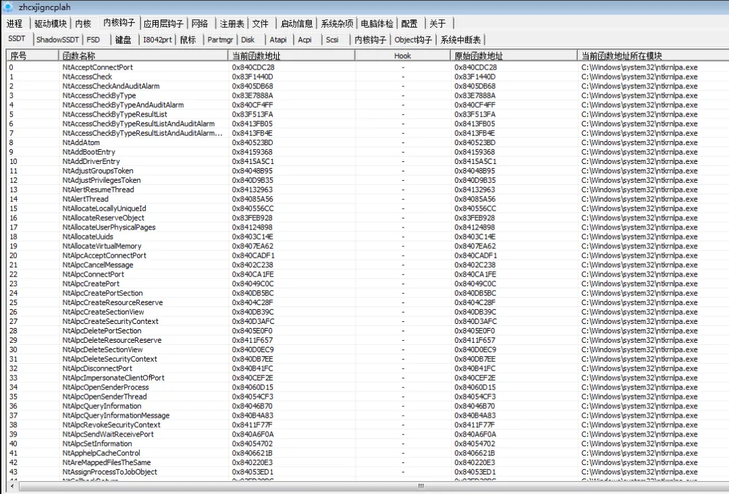Select the NtAllocateVirtualMemory row
Viewport: 729px width, 494px height.
(x=368, y=246)
